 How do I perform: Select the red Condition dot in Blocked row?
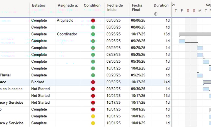coord(93,82)
